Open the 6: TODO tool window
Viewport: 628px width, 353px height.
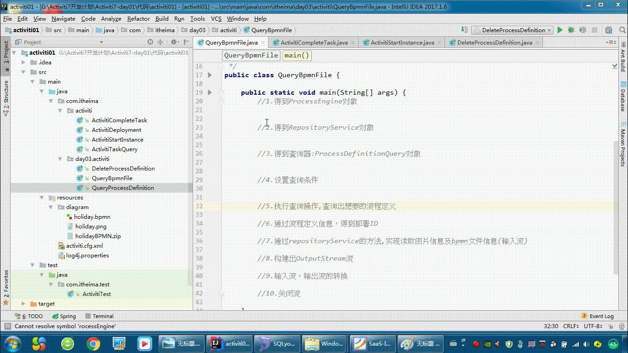point(29,316)
